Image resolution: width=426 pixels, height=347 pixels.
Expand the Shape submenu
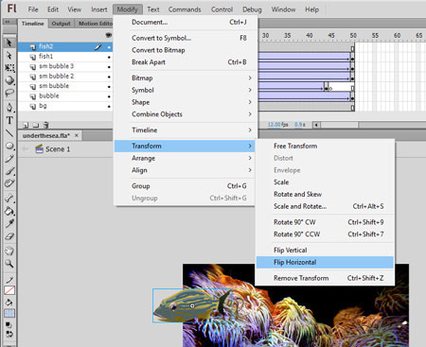coord(186,102)
